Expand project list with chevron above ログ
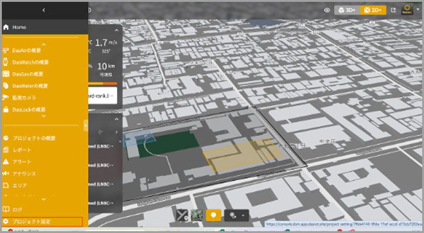 (44, 200)
